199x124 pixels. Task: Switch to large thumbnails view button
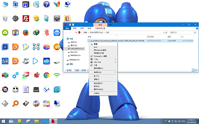197,70
